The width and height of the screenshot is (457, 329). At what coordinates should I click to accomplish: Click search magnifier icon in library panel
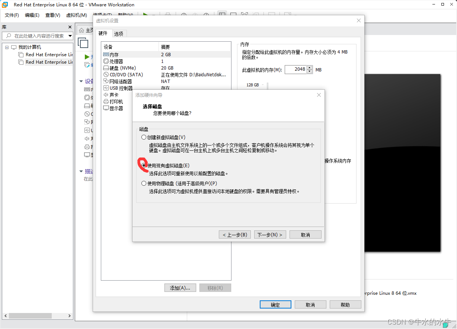8,36
